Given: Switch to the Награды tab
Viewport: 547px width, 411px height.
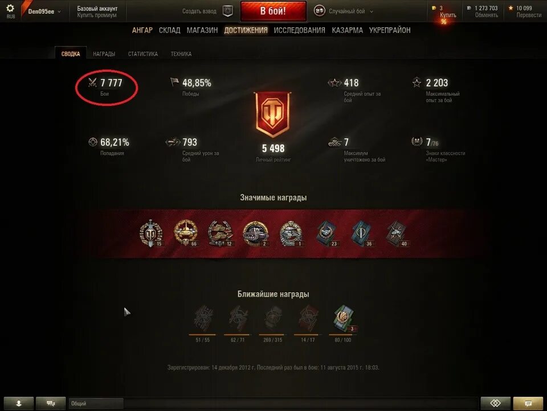Looking at the screenshot, I should coord(104,54).
